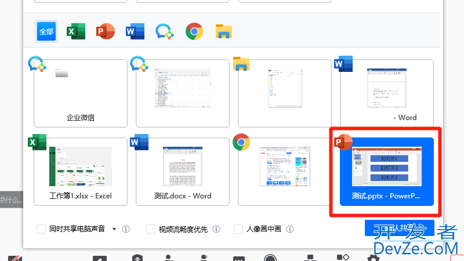Open info tooltip for 同时共享电脑声音
The height and width of the screenshot is (261, 464).
126,229
